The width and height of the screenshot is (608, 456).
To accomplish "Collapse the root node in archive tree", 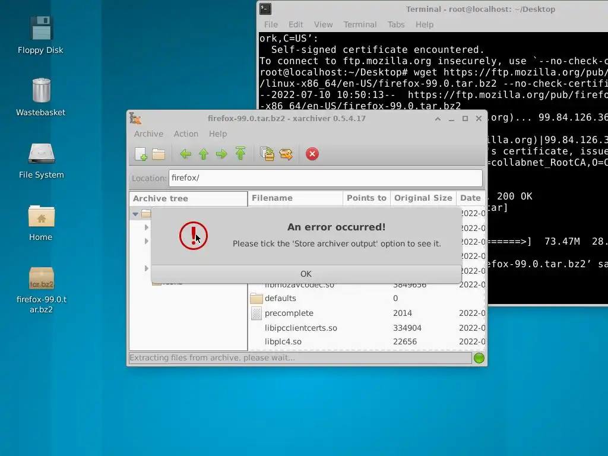I will 135,214.
